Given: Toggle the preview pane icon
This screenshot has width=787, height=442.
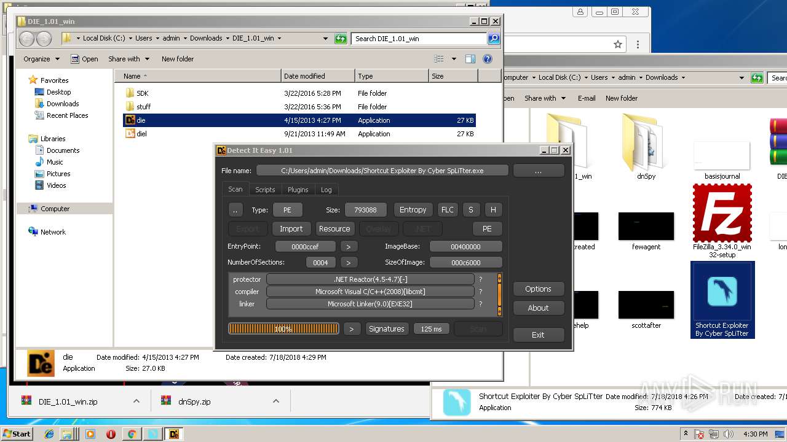Looking at the screenshot, I should click(470, 59).
